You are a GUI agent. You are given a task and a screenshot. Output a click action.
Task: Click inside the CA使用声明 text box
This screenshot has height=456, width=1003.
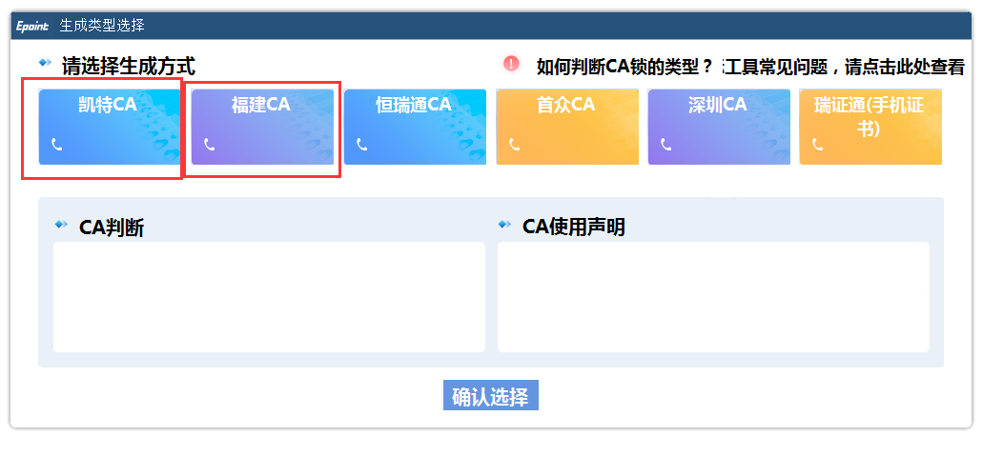[x=713, y=297]
